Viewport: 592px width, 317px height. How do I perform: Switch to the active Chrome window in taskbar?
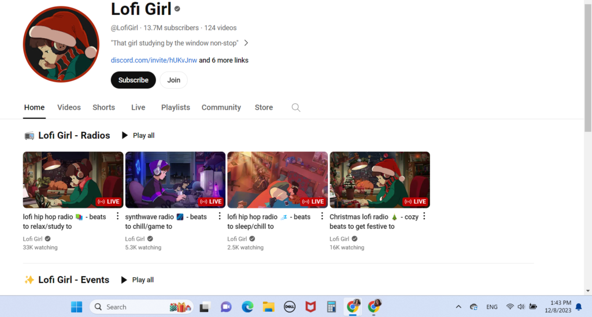click(353, 307)
